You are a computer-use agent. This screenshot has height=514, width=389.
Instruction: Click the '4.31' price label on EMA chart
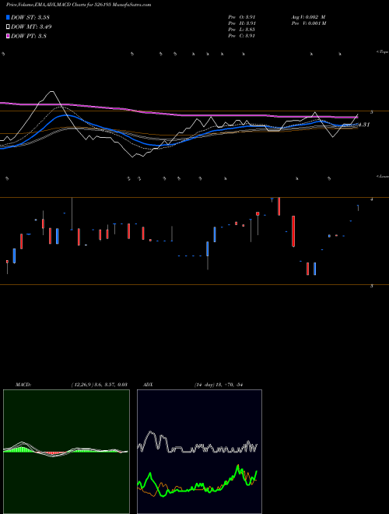[364, 125]
